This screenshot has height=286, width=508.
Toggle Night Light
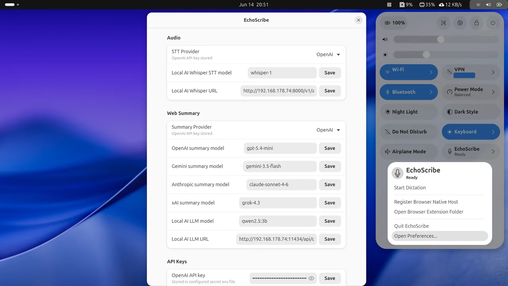click(x=409, y=112)
